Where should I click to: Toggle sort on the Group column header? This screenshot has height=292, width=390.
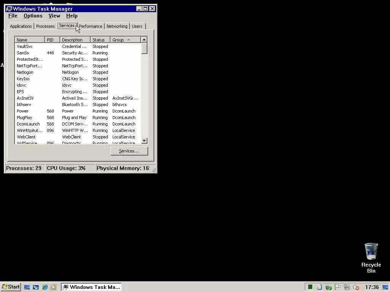pyautogui.click(x=125, y=40)
